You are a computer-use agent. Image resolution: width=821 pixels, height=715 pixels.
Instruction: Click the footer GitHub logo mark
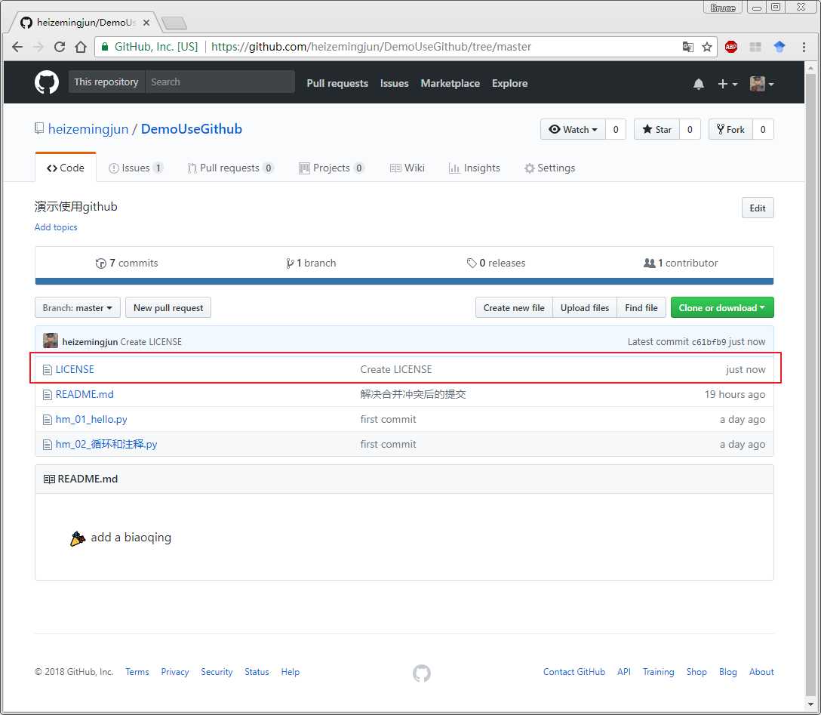click(x=422, y=673)
